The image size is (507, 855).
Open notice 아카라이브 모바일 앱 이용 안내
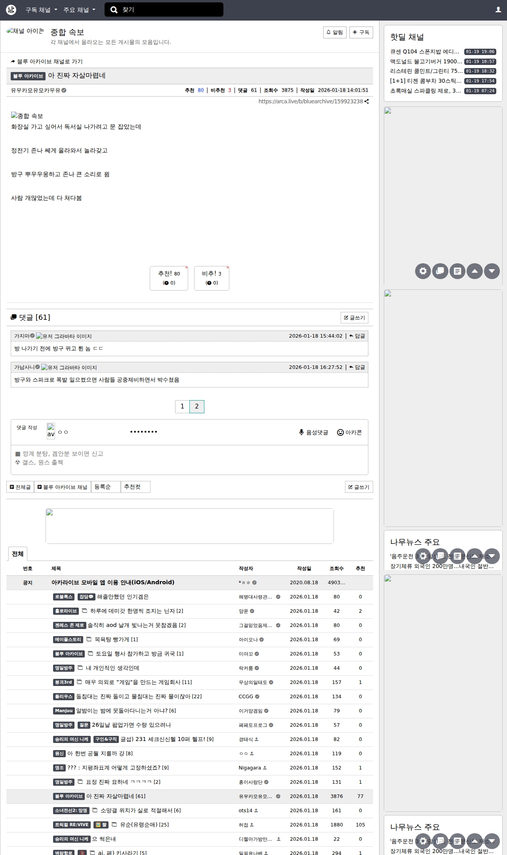[x=113, y=582]
